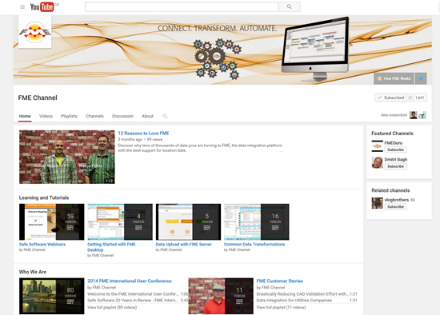The width and height of the screenshot is (440, 315).
Task: Play Drastically Reducing CAD Validation Effort row
Action: 306,294
